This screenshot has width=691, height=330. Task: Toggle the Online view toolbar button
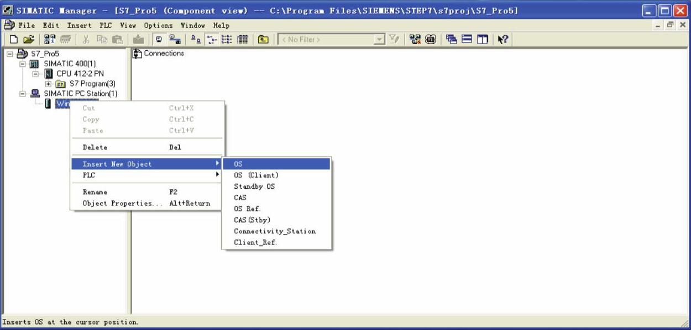click(x=173, y=40)
